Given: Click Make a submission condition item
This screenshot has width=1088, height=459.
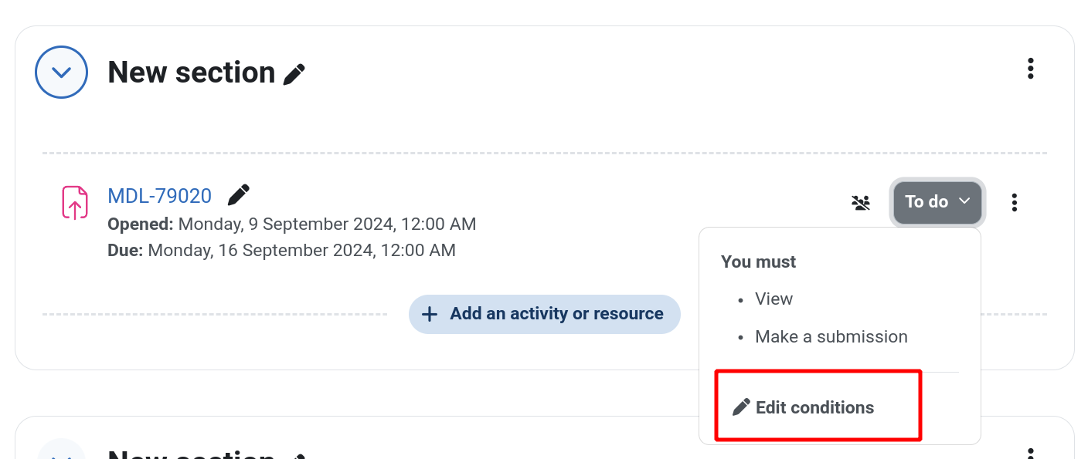Looking at the screenshot, I should click(831, 336).
